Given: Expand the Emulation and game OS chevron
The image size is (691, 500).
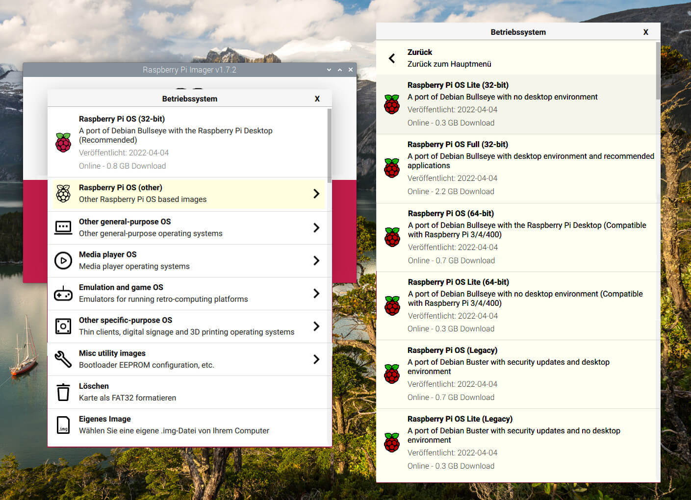Looking at the screenshot, I should point(316,293).
